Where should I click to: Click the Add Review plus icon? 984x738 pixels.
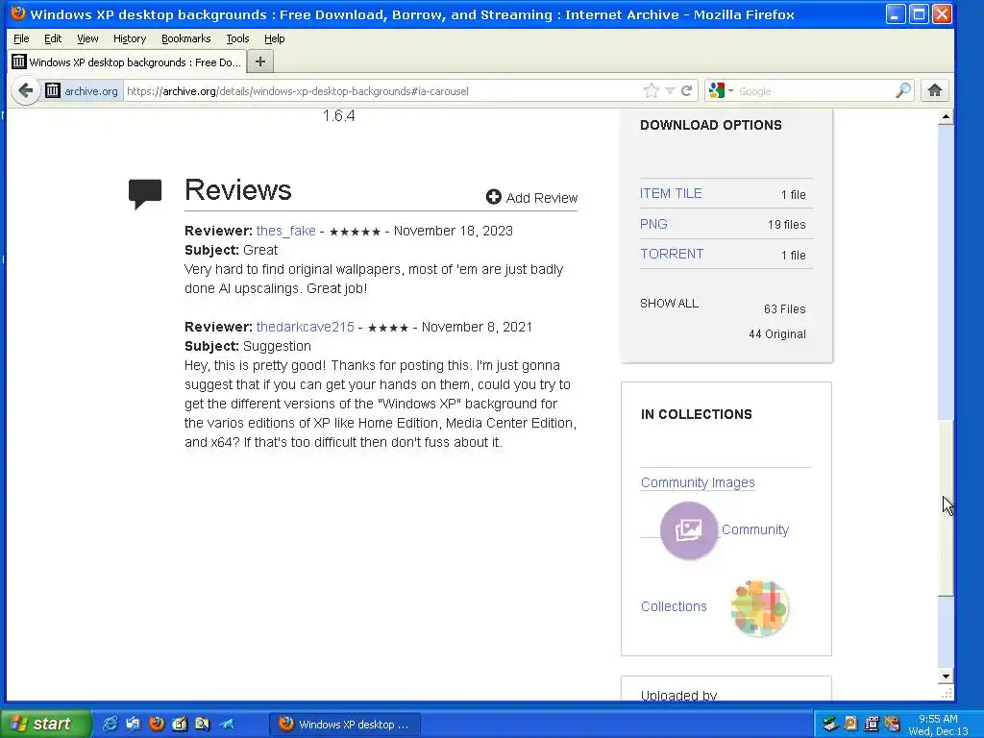(493, 197)
